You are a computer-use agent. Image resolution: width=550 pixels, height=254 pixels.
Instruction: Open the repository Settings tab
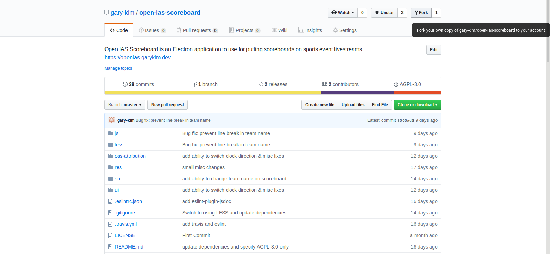coord(345,30)
